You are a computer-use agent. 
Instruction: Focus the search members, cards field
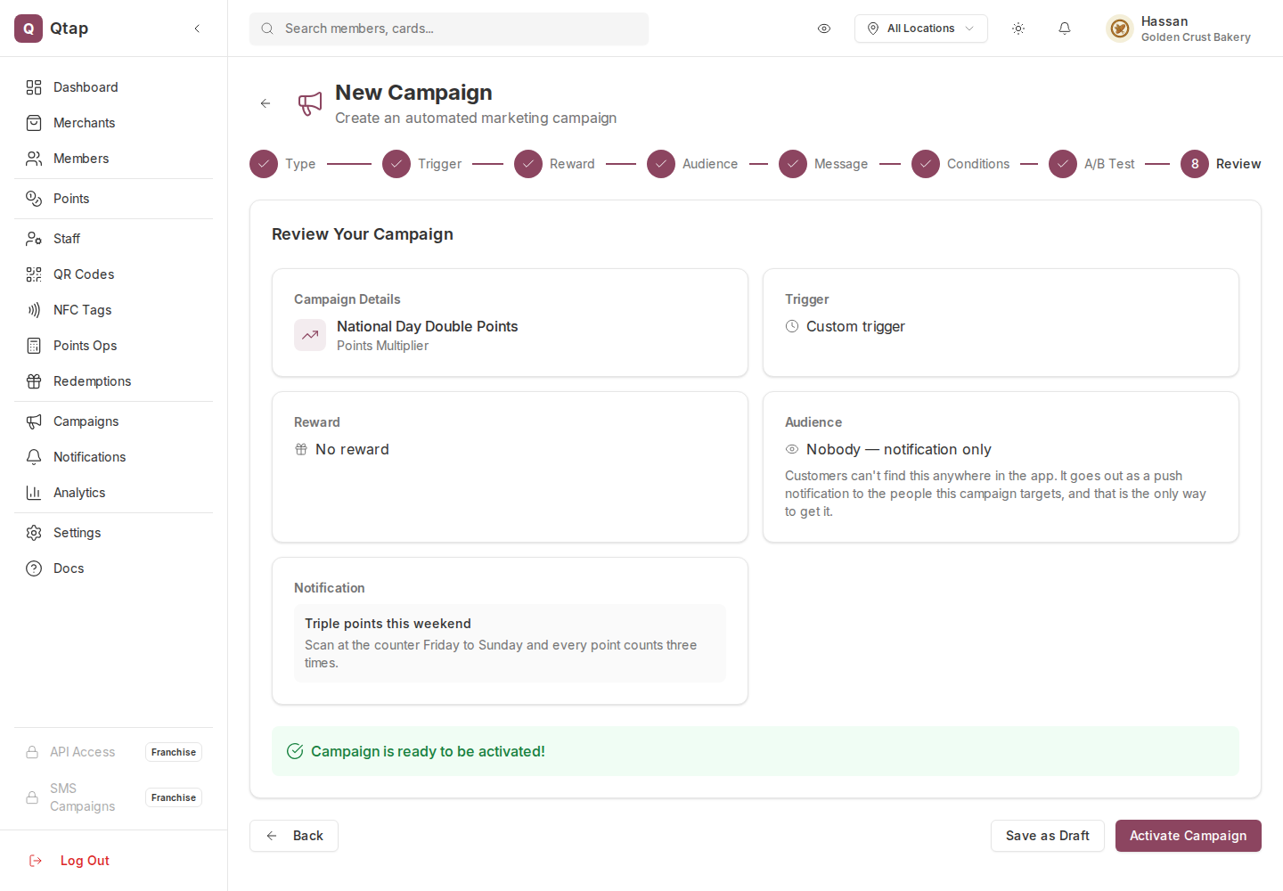(449, 29)
